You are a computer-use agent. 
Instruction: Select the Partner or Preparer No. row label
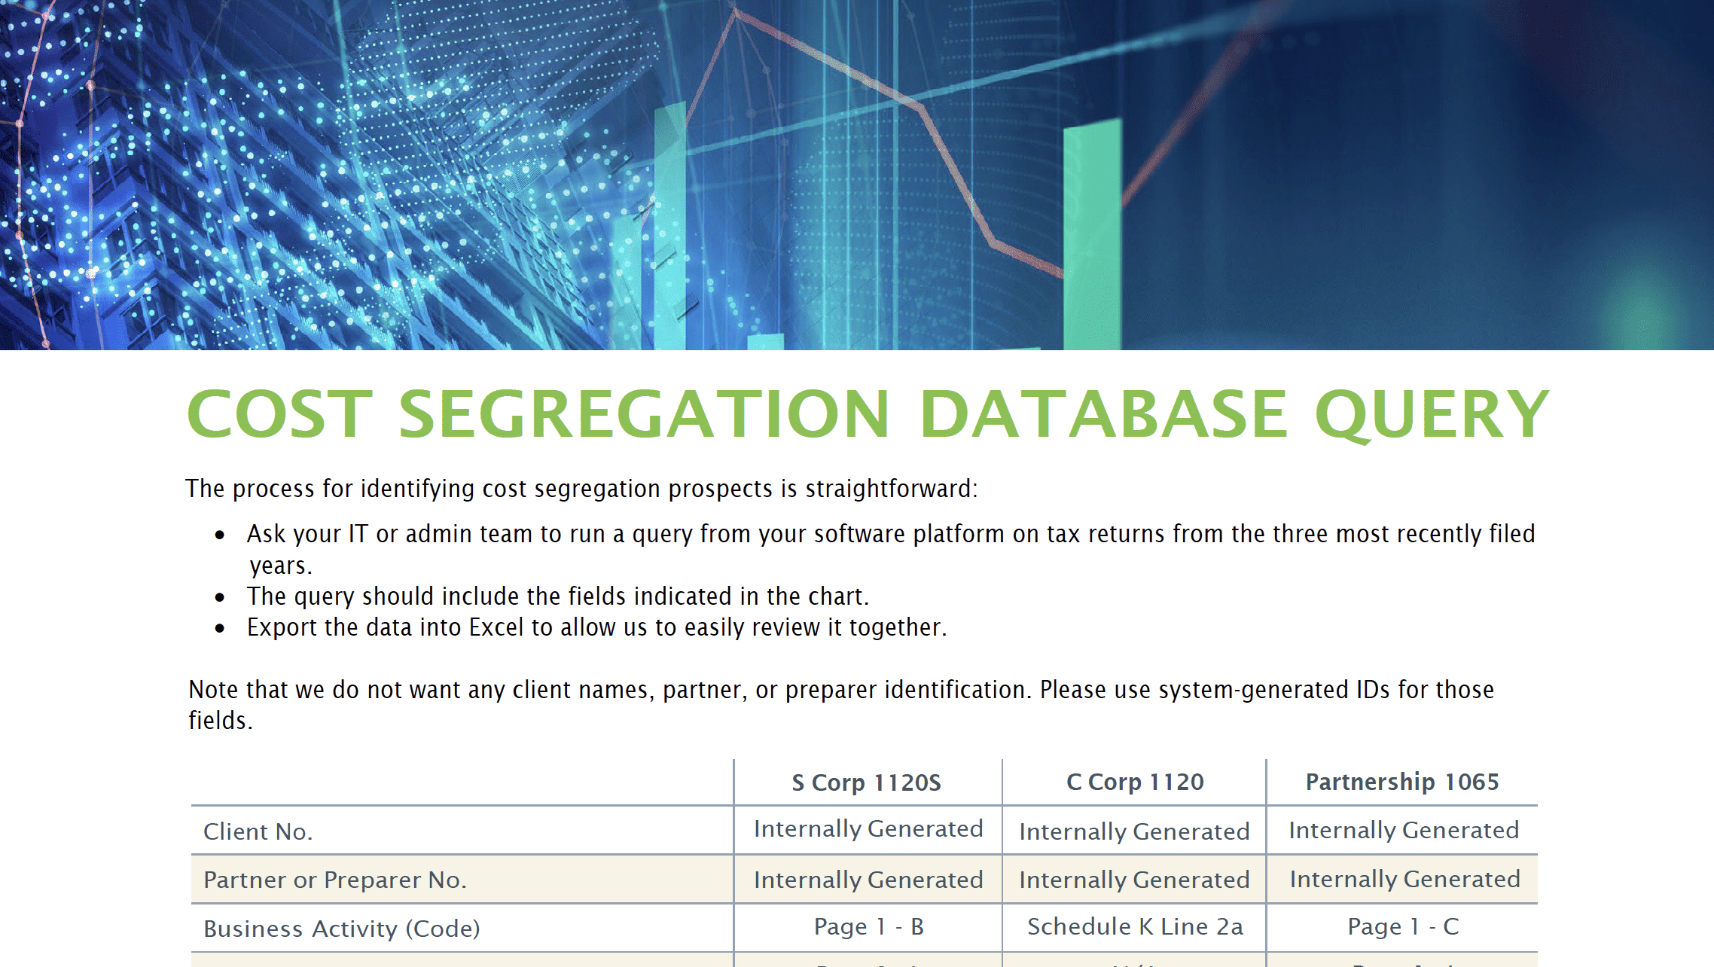tap(334, 880)
